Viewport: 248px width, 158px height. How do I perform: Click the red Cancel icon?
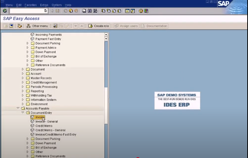[76, 11]
